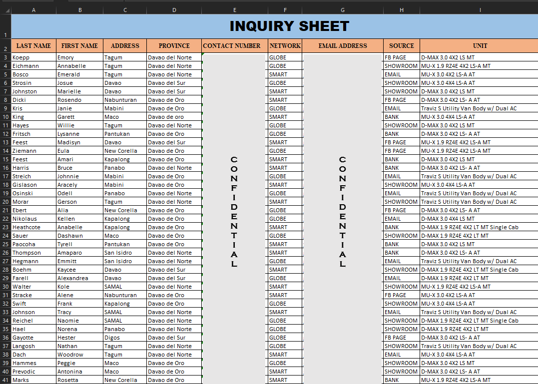Screen dimensions: 538x384
Task: Select column A header
Action: 33,10
